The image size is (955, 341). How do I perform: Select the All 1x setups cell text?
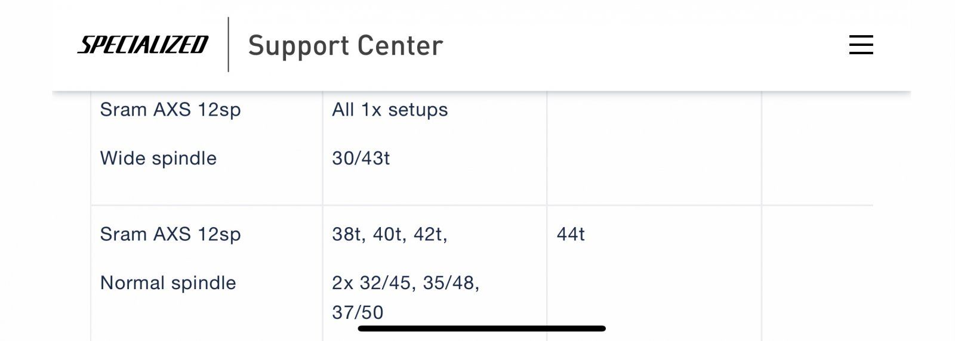pos(390,110)
